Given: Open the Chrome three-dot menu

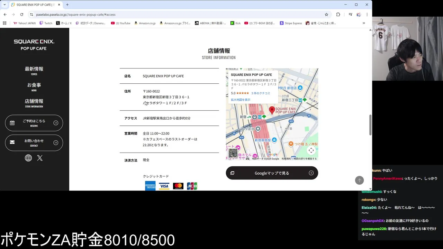Looking at the screenshot, I should tap(367, 15).
